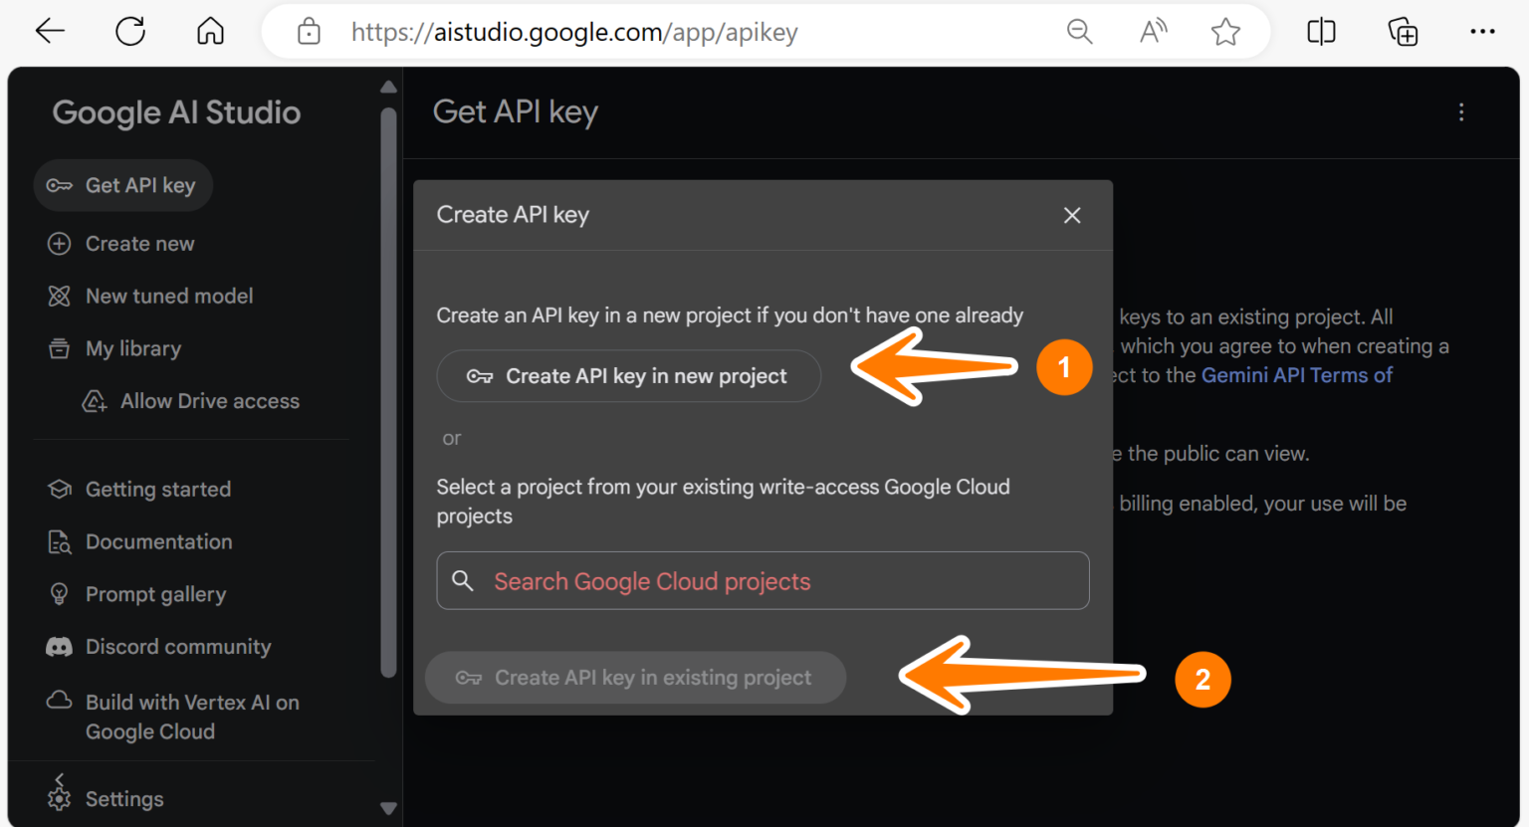Collapse the sidebar with the chevron above Settings

point(59,778)
